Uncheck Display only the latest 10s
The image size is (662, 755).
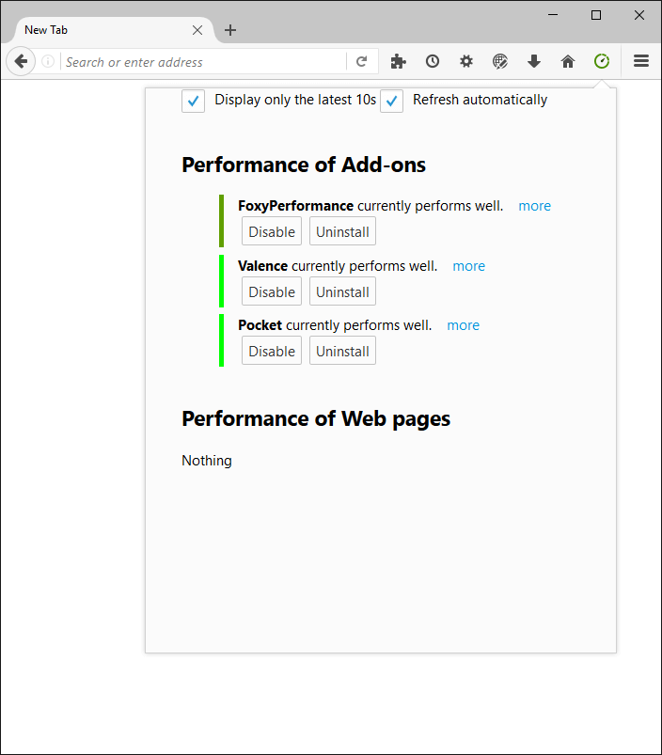[x=193, y=102]
